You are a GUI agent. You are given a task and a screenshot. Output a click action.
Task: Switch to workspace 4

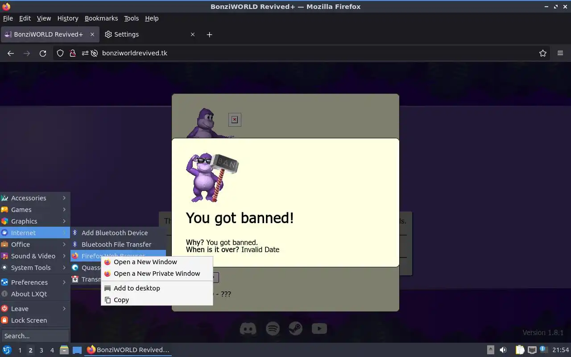click(x=52, y=350)
